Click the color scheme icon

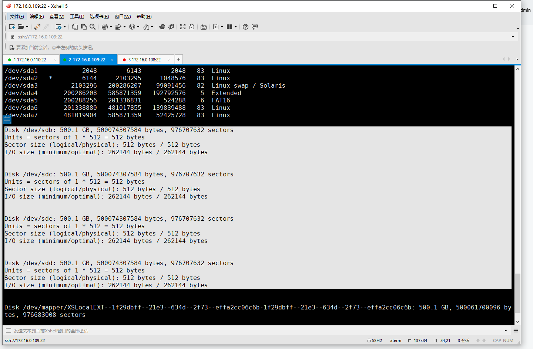coord(118,27)
